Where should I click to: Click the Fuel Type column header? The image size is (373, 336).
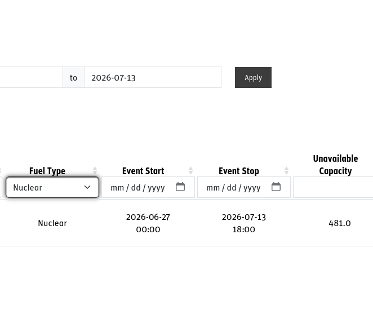tap(47, 171)
